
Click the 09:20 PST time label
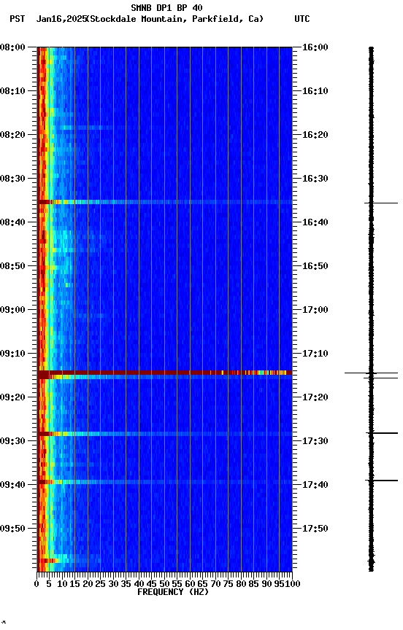click(12, 397)
